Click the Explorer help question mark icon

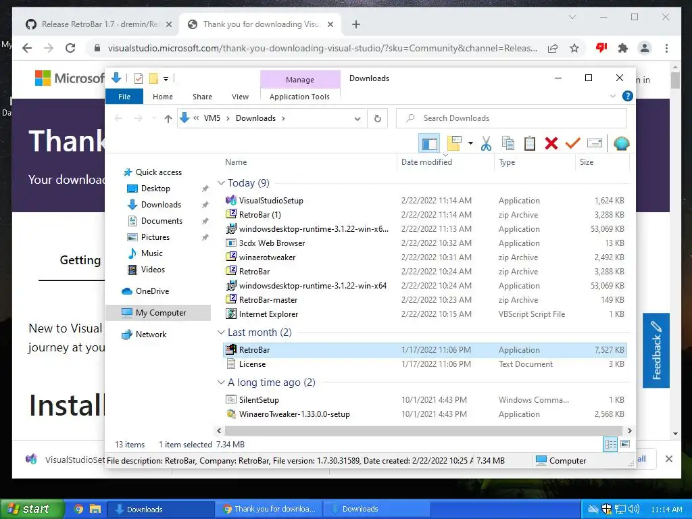tap(627, 96)
